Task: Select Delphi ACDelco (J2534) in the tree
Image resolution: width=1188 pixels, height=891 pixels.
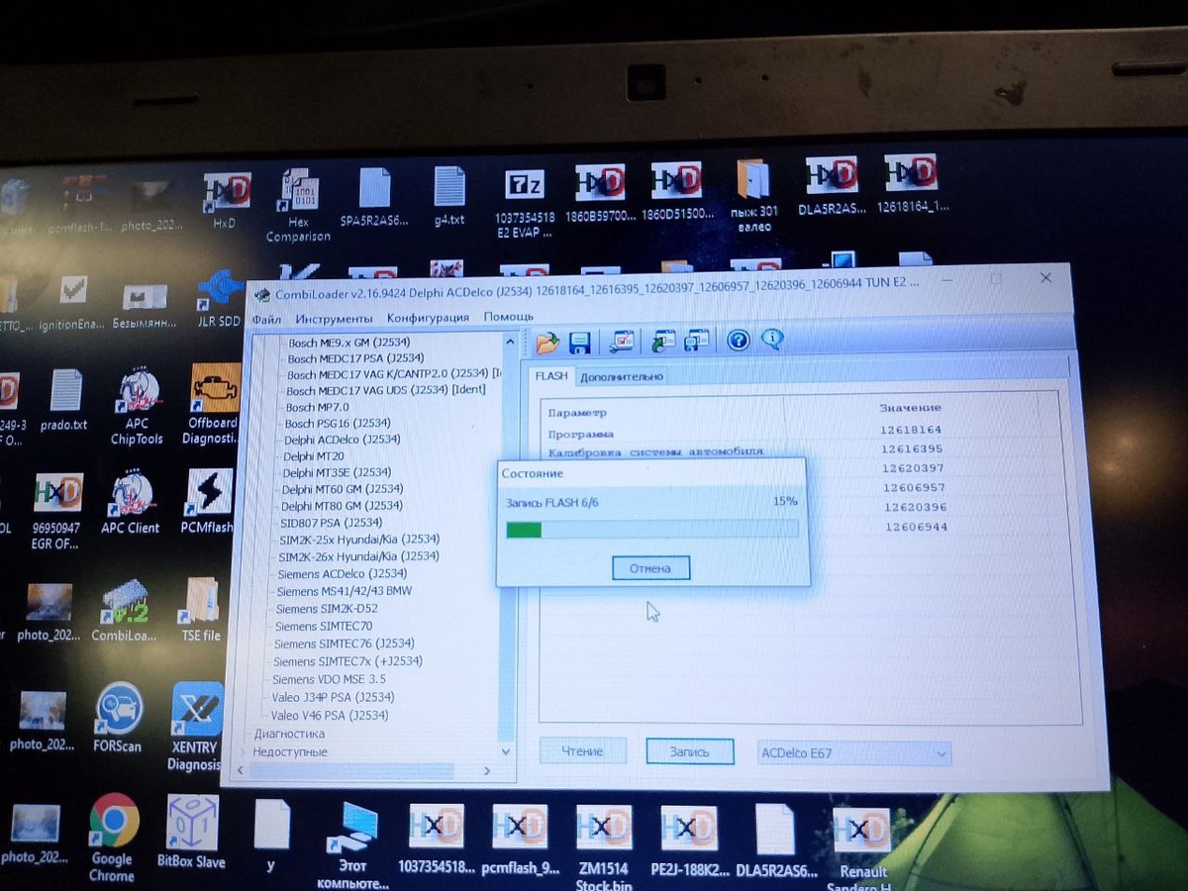Action: 342,439
